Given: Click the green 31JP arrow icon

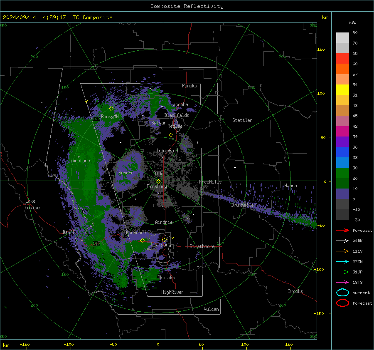Looking at the screenshot, I should (x=342, y=272).
